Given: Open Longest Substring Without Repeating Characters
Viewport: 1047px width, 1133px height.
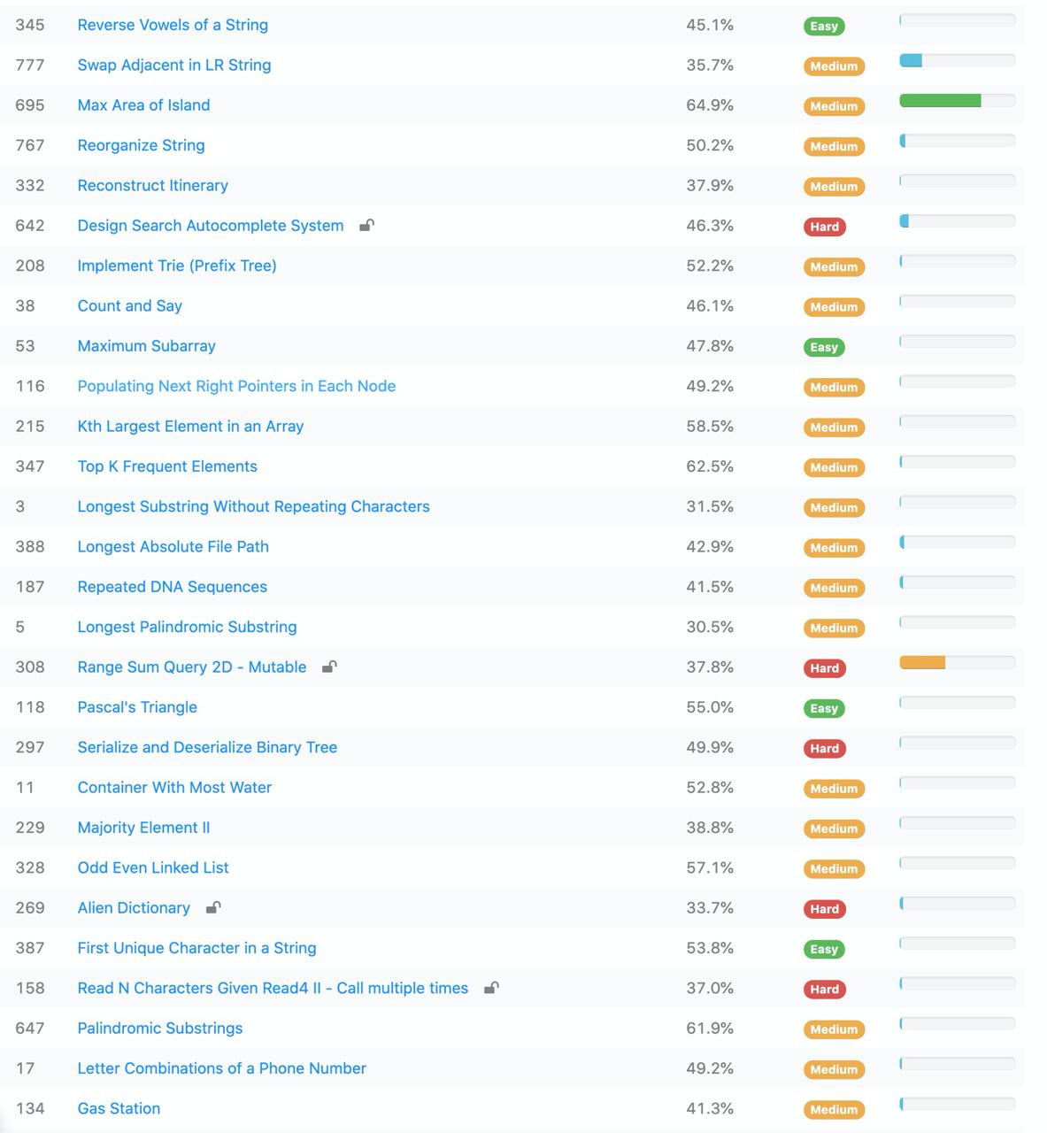Looking at the screenshot, I should [253, 506].
